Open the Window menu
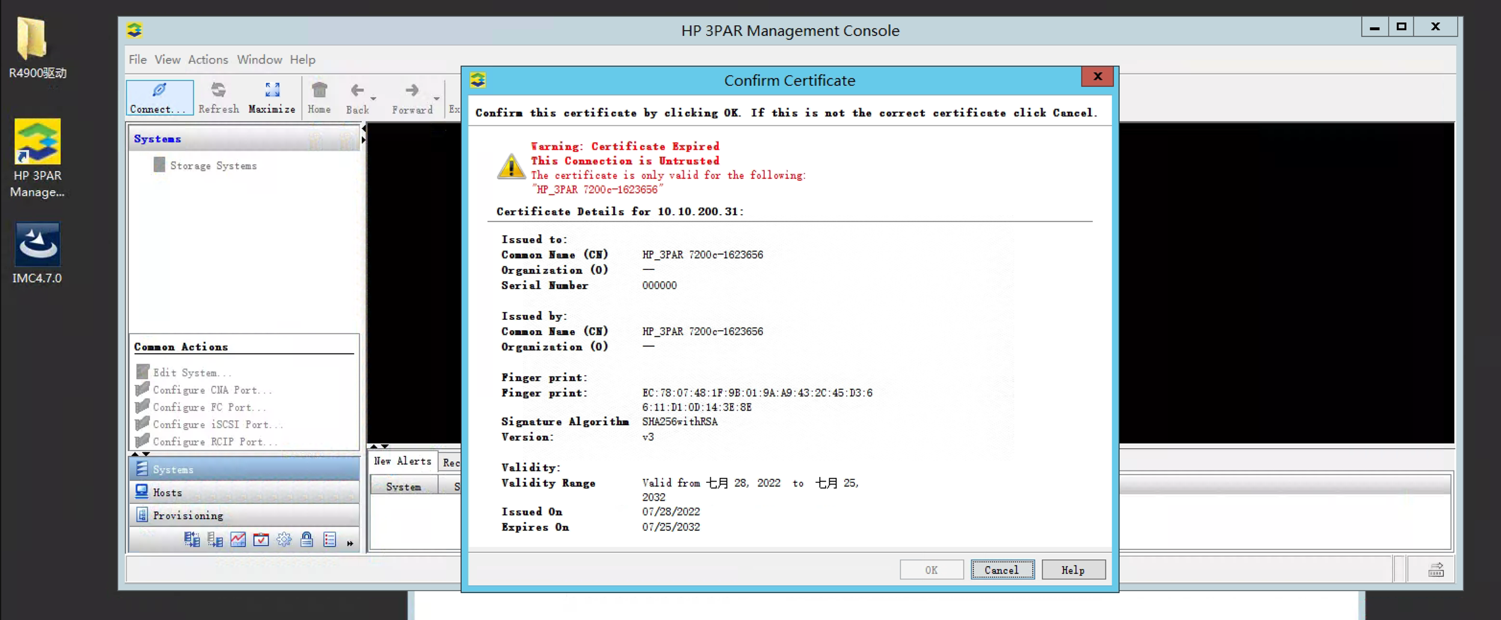Image resolution: width=1501 pixels, height=620 pixels. tap(259, 60)
